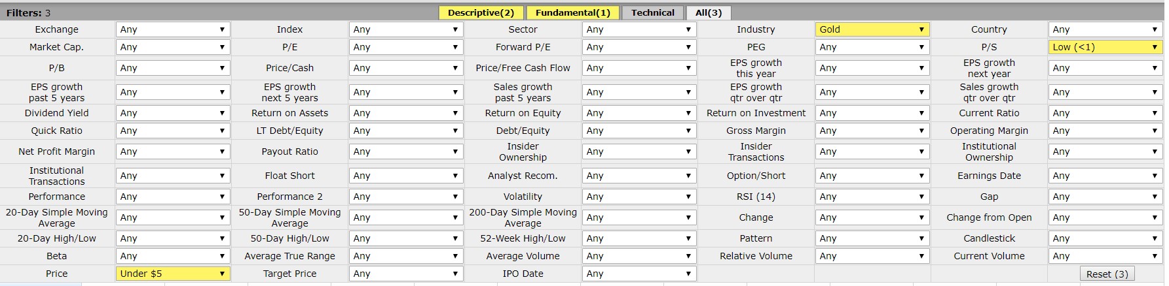1169x286 pixels.
Task: Expand the IPO Date dropdown
Action: 639,274
